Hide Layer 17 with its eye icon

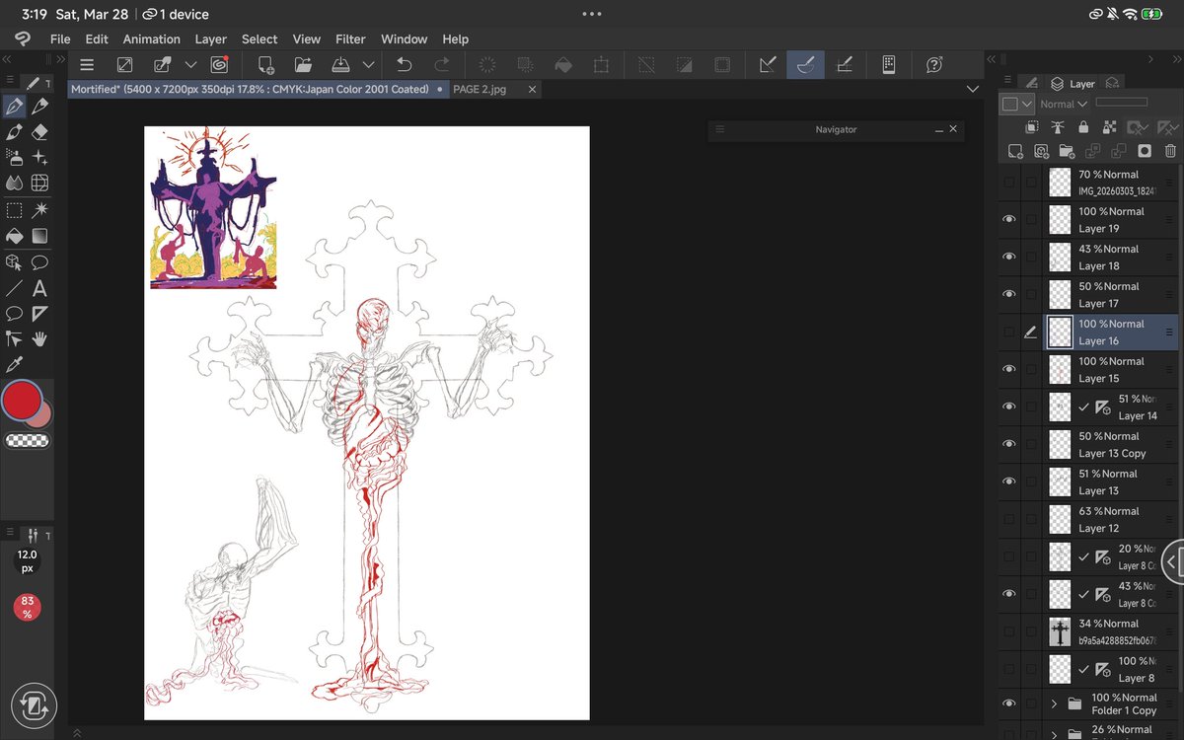pyautogui.click(x=1008, y=294)
